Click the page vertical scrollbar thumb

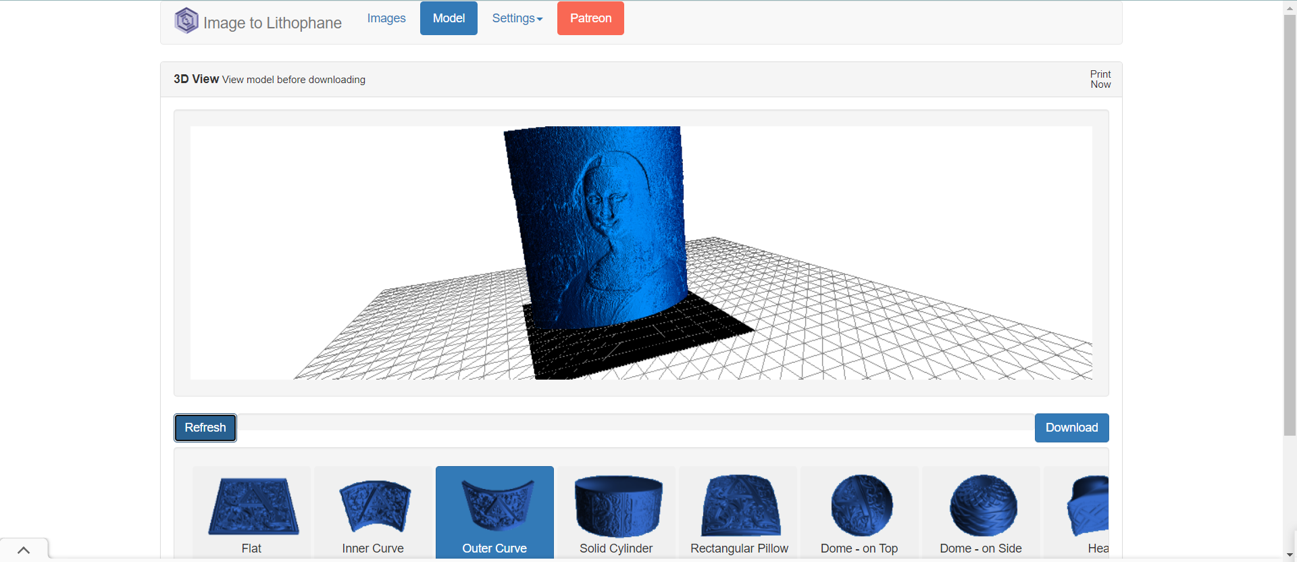pos(1290,225)
